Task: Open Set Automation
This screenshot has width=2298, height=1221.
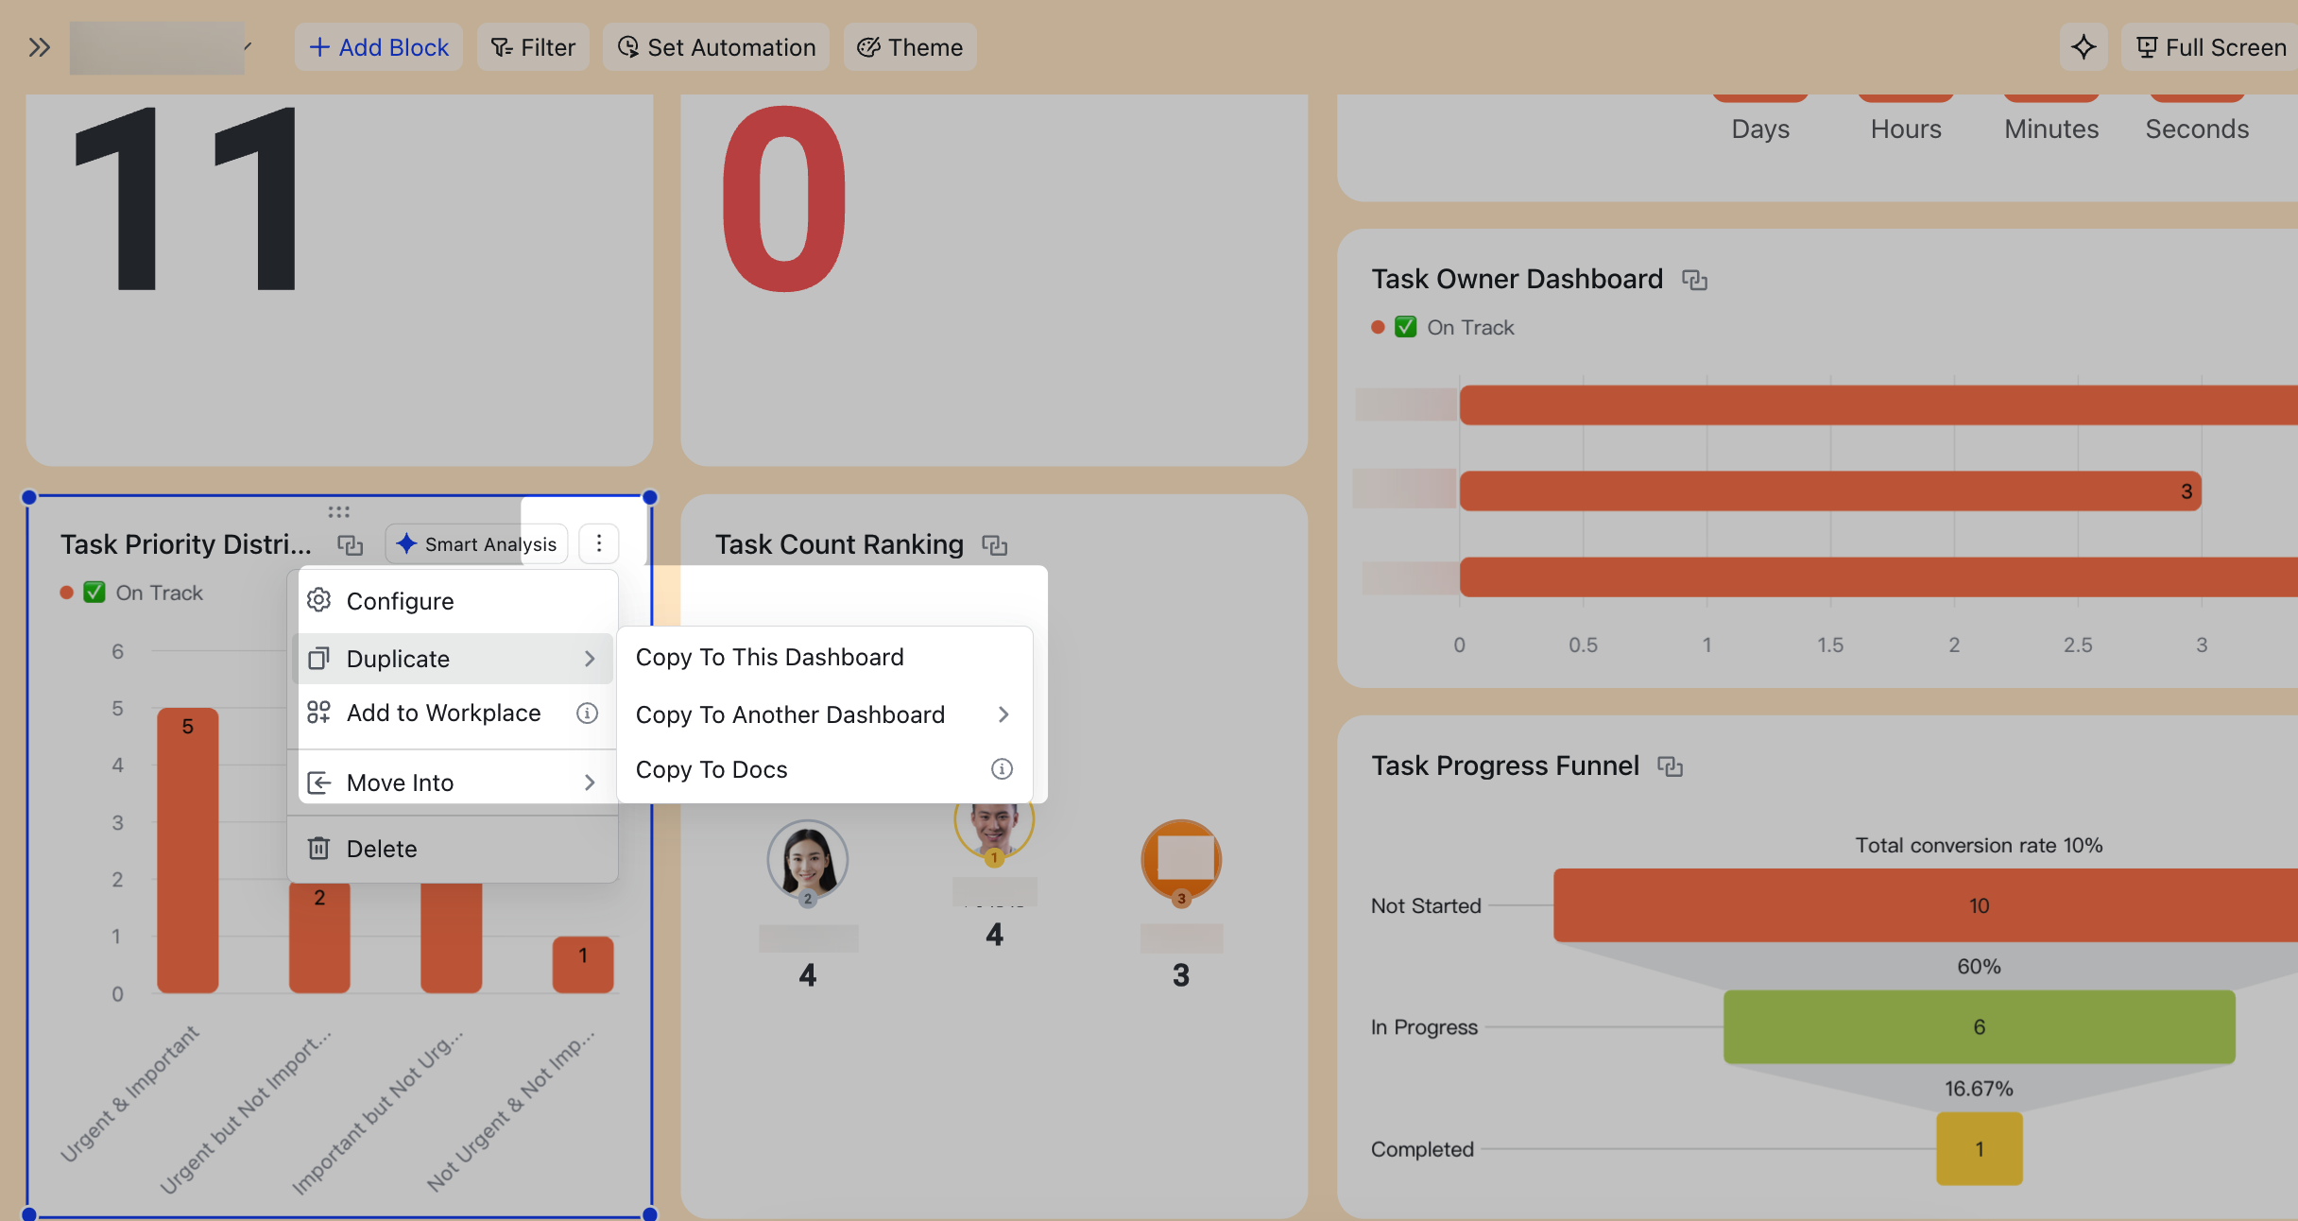Action: pos(716,47)
